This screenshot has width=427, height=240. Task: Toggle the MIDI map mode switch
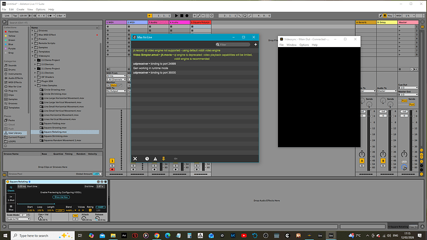click(399, 16)
